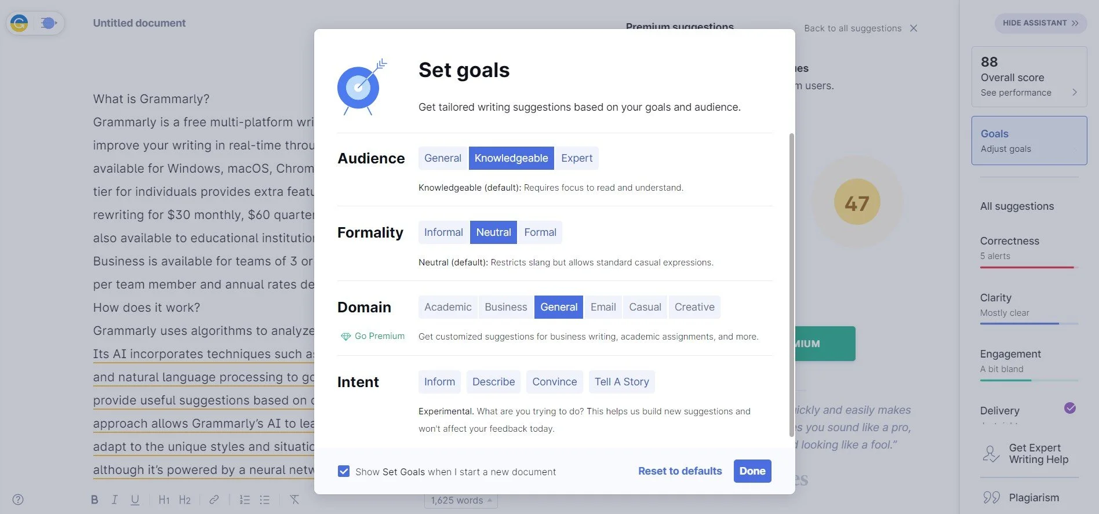Apply italic formatting icon

click(114, 500)
